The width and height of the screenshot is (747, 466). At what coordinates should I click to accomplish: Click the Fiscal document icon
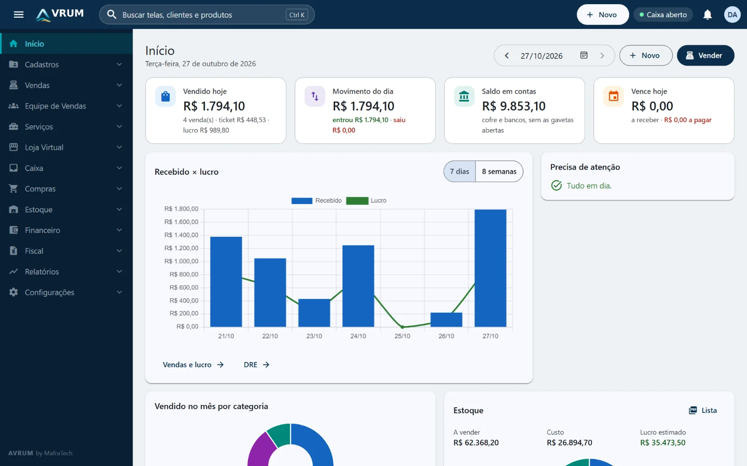coord(14,251)
